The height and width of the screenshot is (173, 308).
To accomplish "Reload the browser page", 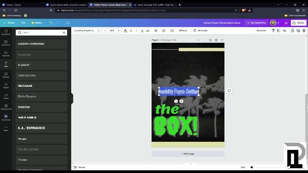I will [16, 10].
